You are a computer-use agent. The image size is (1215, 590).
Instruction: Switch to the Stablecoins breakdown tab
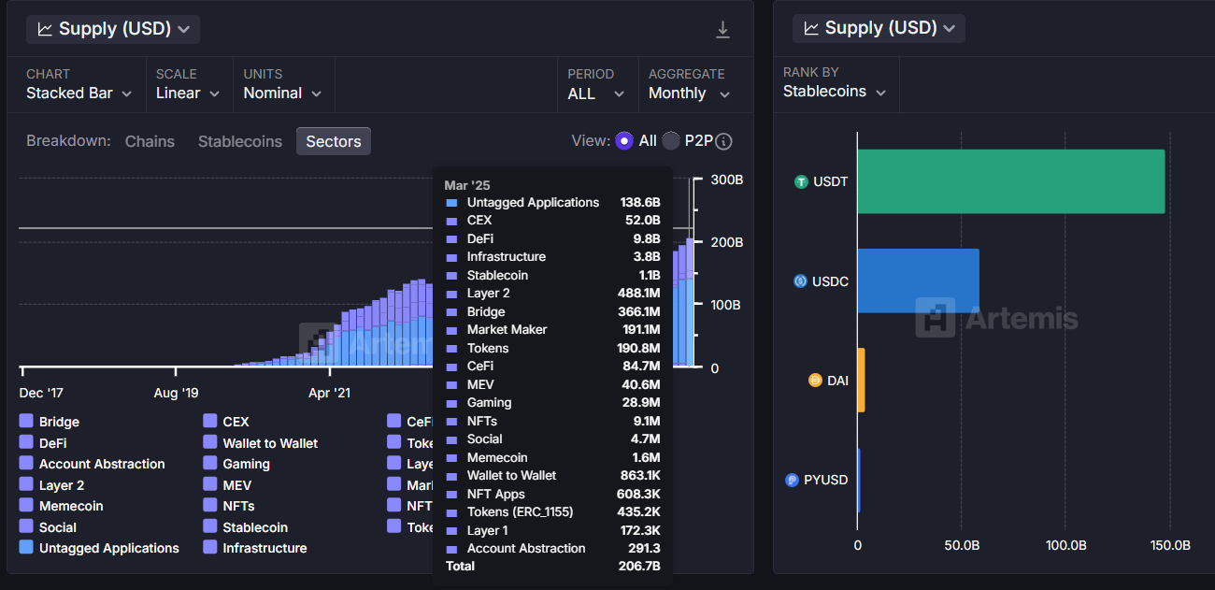point(239,141)
